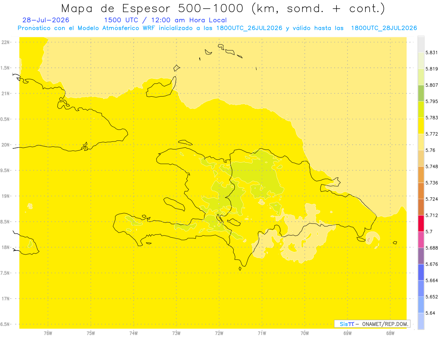Click the green swatch between 5.795 and 5.807
438x338 pixels.
click(421, 93)
